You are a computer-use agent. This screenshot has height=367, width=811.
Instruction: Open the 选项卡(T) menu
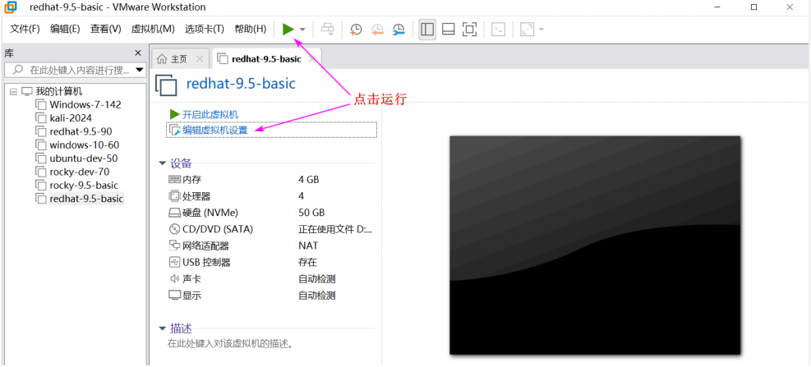[x=205, y=29]
